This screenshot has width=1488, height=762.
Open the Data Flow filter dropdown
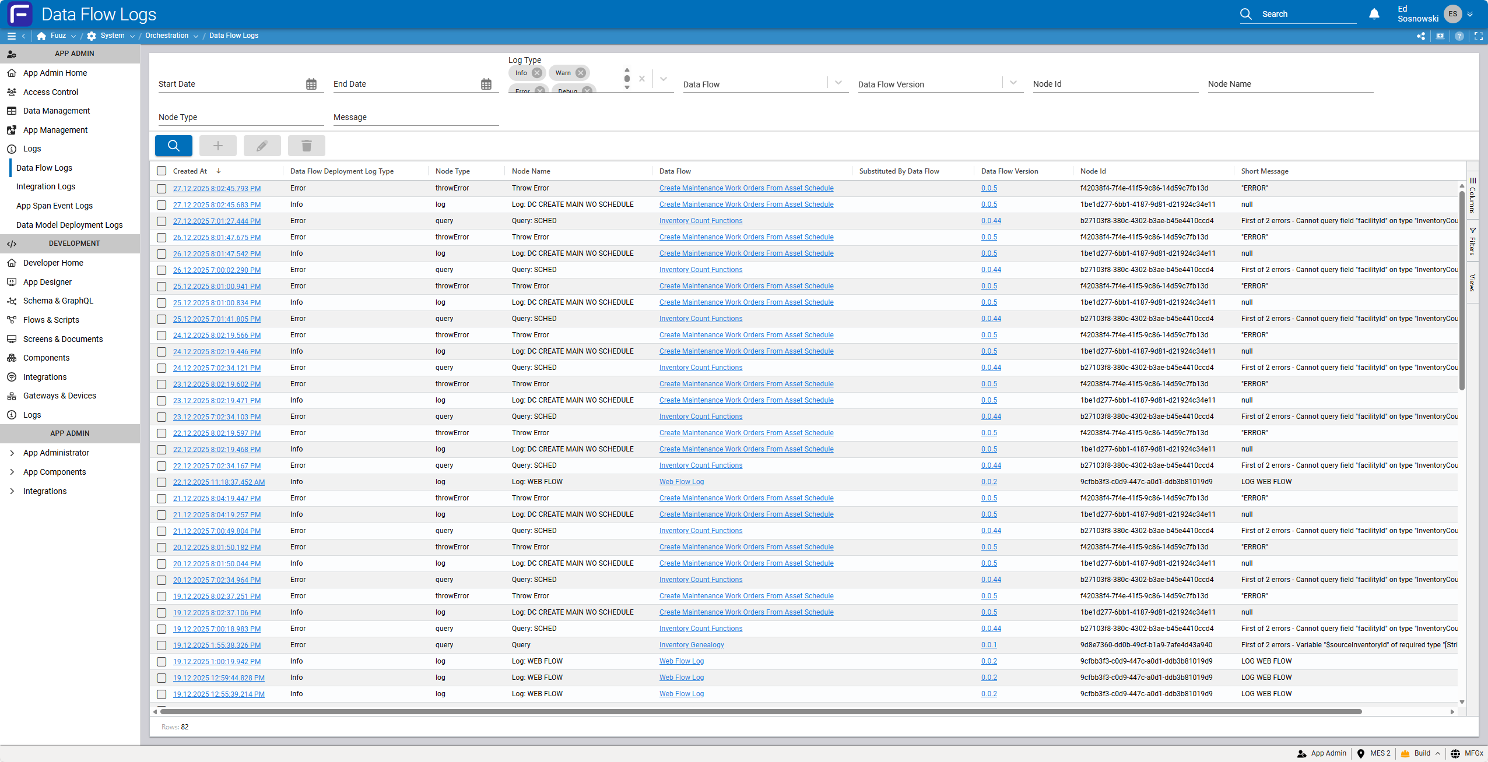(x=838, y=83)
